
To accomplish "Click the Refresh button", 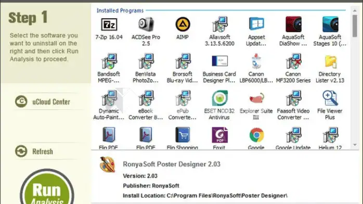I will point(34,151).
